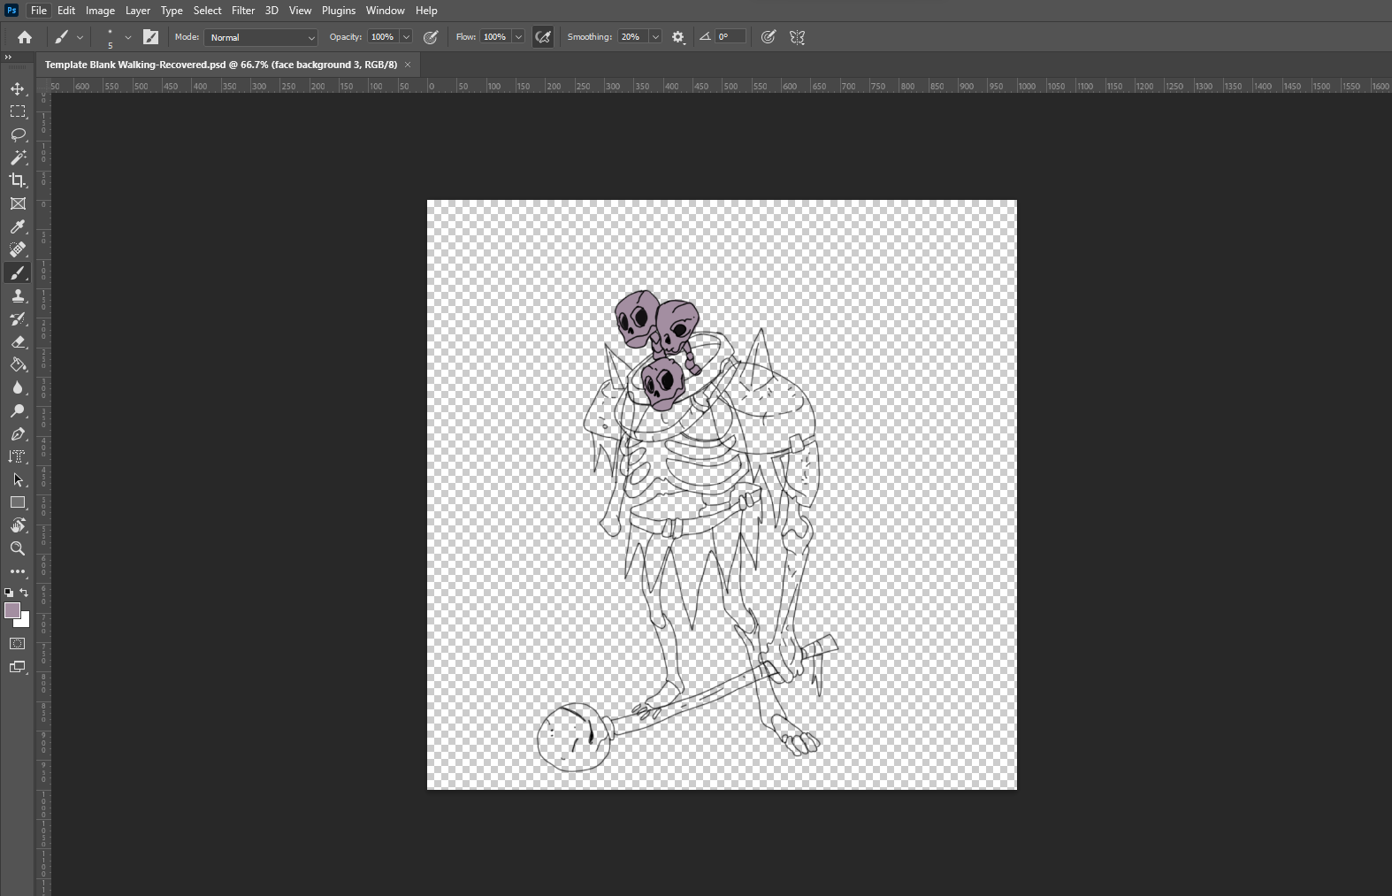Select the Rectangular Marquee tool
Image resolution: width=1392 pixels, height=896 pixels.
coord(18,111)
